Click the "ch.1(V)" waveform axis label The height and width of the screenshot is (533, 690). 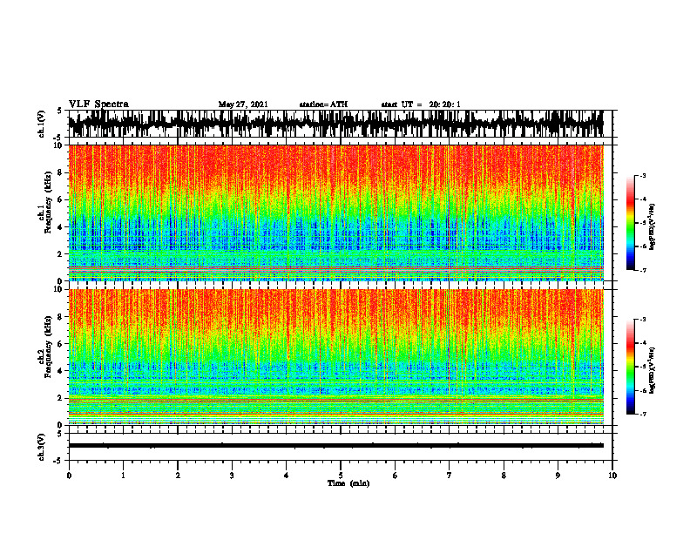coord(42,124)
